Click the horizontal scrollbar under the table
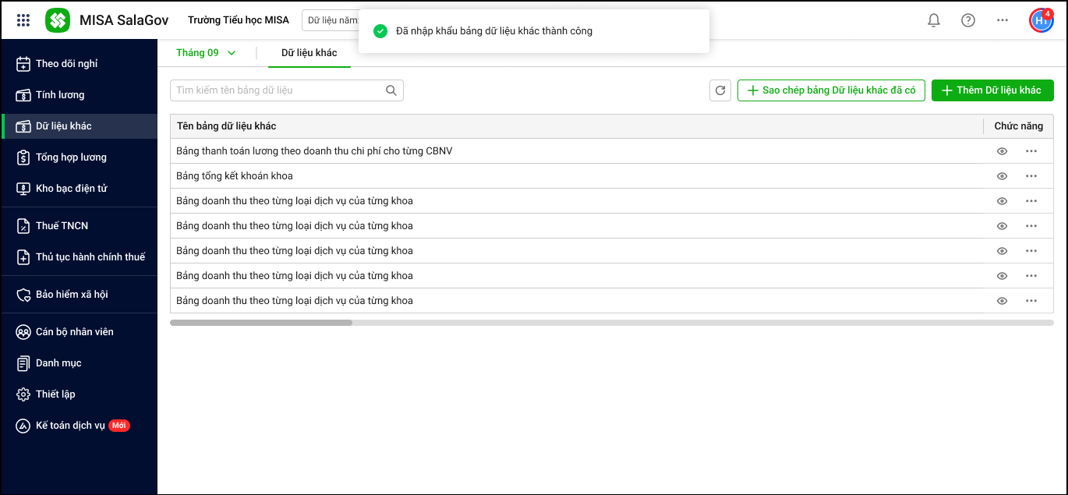The width and height of the screenshot is (1068, 495). click(261, 322)
